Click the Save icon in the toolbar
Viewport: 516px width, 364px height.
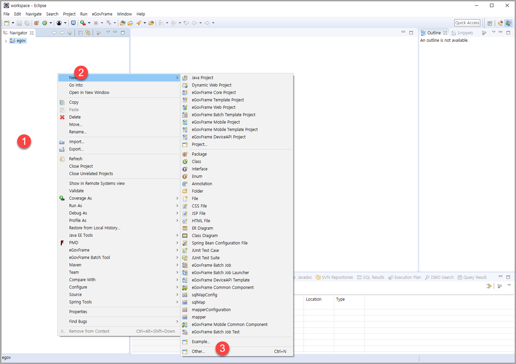19,23
